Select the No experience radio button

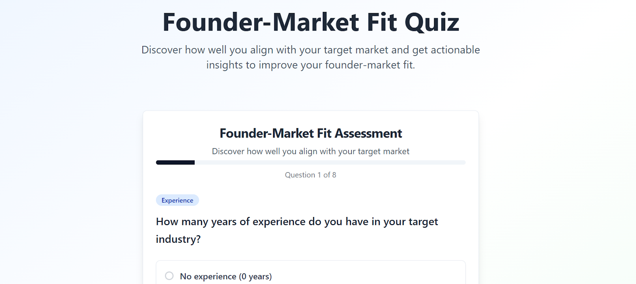pyautogui.click(x=169, y=276)
